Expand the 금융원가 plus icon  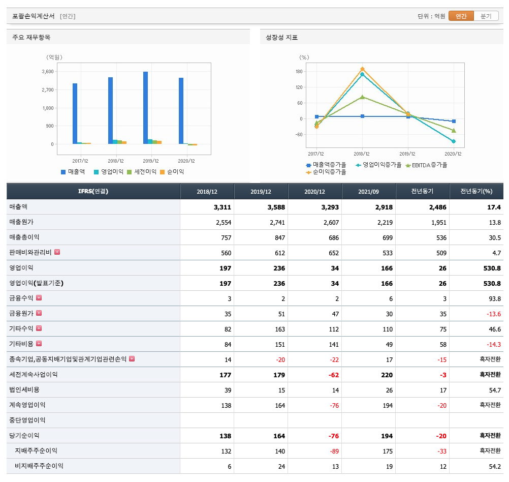pos(39,313)
